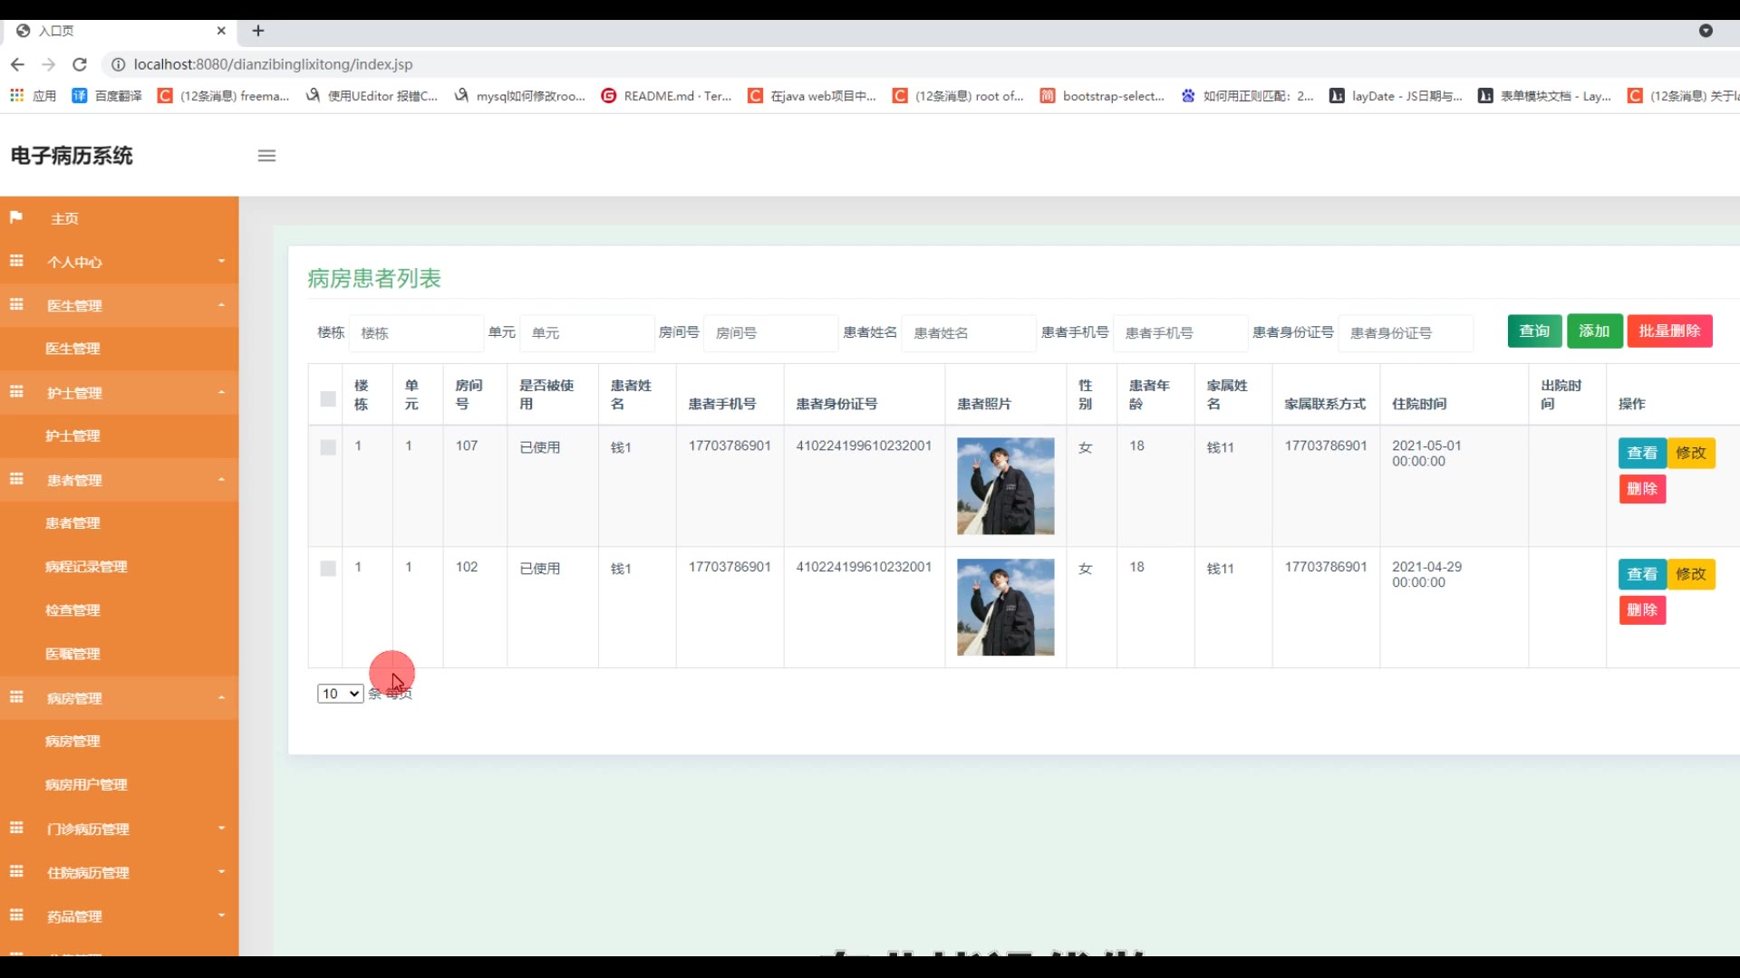Click the browser back arrow
This screenshot has height=978, width=1740.
point(17,64)
